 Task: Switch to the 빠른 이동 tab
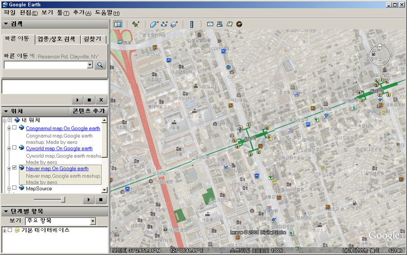17,38
